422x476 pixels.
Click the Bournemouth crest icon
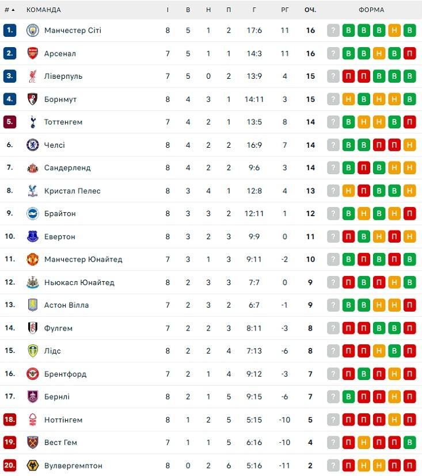[x=33, y=99]
